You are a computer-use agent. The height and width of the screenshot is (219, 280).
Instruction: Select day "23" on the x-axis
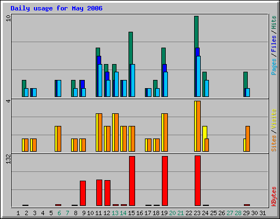pos(197,213)
